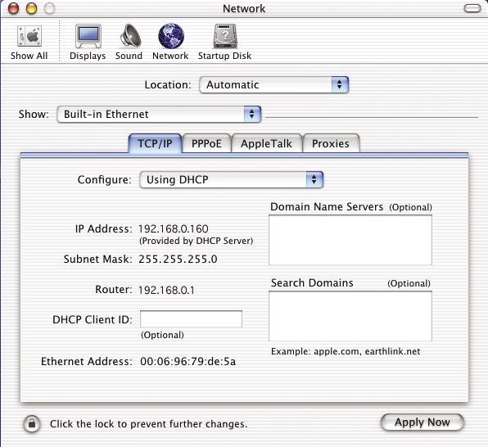Click the example text 'apple.com, earthlink.net'
The height and width of the screenshot is (447, 488).
367,351
